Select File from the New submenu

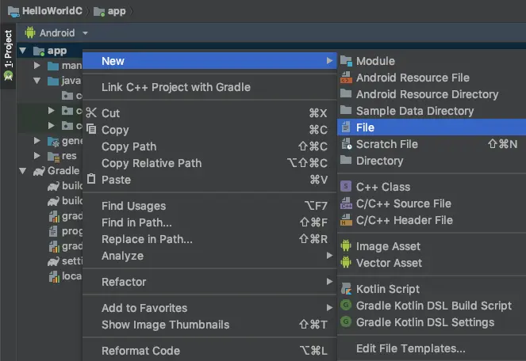365,127
